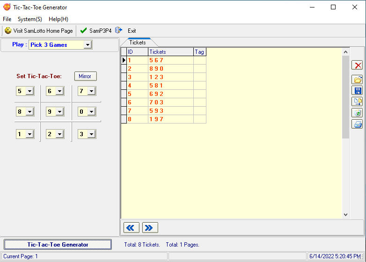Click the Exit toolbar text

[132, 31]
